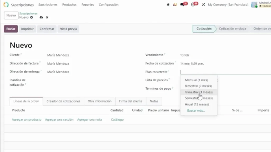This screenshot has width=271, height=152.
Task: Select Bimestral (2 meses) option
Action: tap(198, 86)
